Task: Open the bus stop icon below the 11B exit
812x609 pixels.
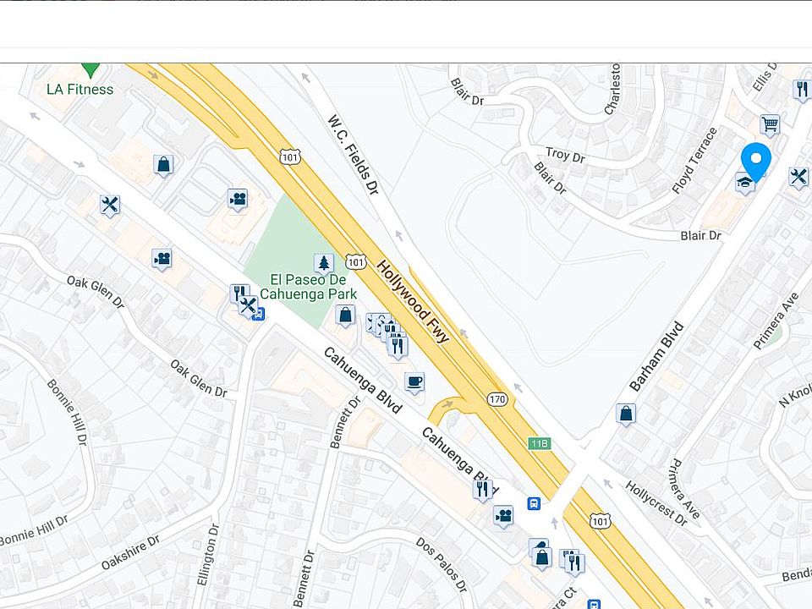Action: click(535, 503)
